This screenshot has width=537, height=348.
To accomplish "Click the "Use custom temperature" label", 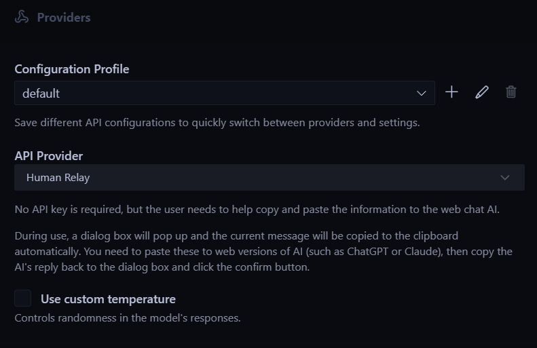I will click(x=108, y=299).
